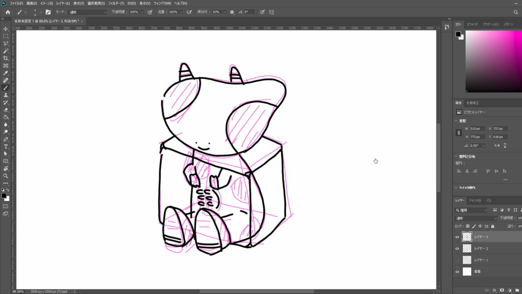Image resolution: width=522 pixels, height=294 pixels.
Task: Select the Eraser tool
Action: coord(6,110)
